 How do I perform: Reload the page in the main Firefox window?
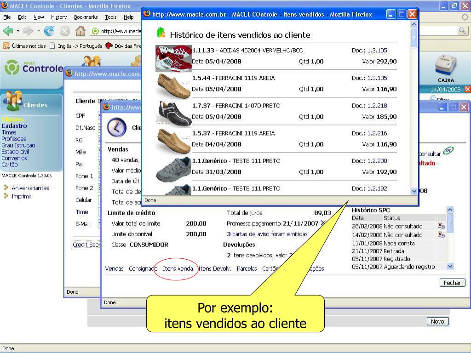(x=49, y=31)
